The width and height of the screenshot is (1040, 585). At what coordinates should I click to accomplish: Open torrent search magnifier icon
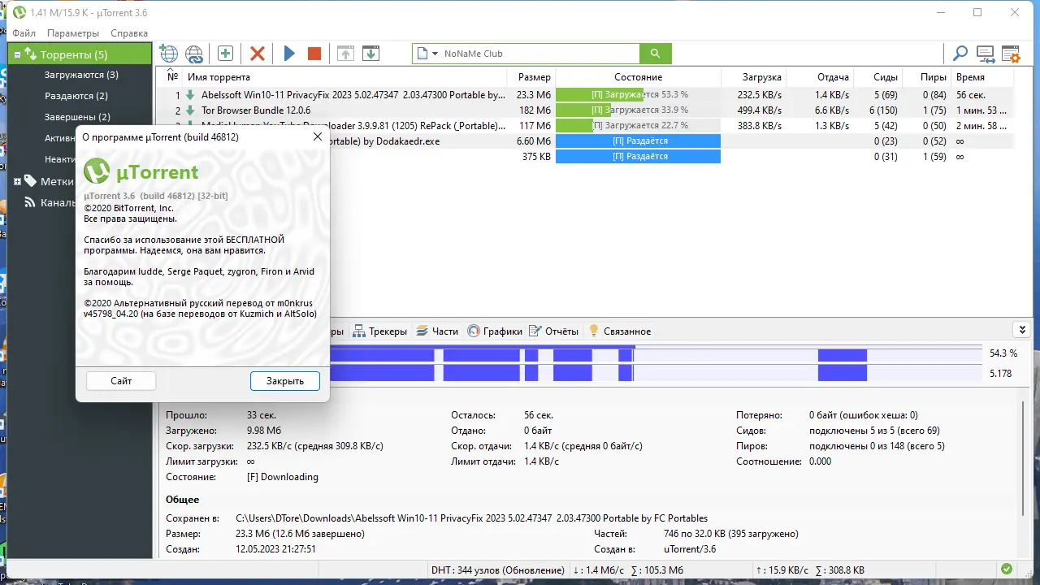click(x=960, y=53)
